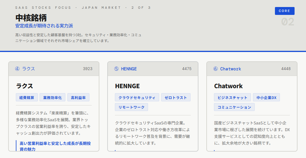Click the 安定成長が期待される実力派 subtitle
The height and width of the screenshot is (158, 306).
click(x=44, y=26)
